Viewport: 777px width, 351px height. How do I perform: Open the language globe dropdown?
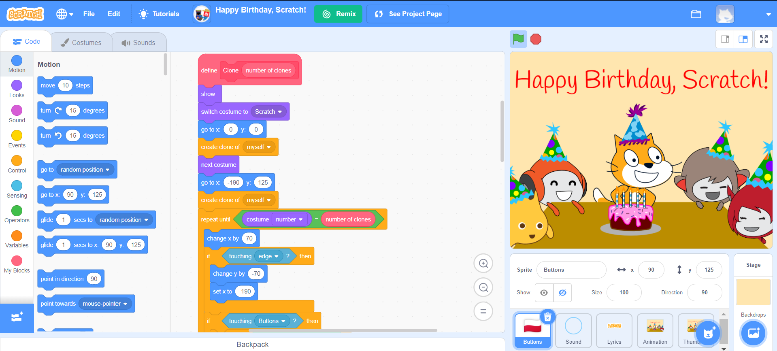pyautogui.click(x=64, y=14)
